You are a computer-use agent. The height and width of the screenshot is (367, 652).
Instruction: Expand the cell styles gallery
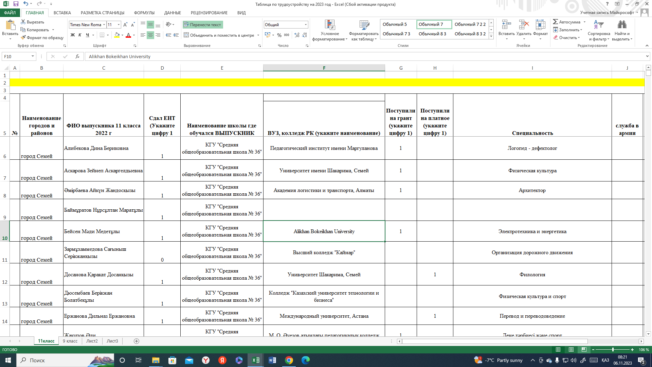tap(491, 36)
